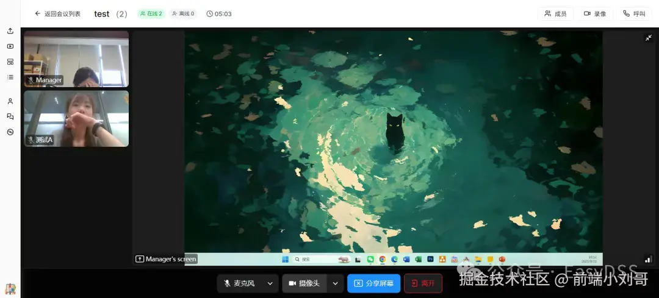Exit fullscreen with the collapse arrows icon

coord(649,38)
